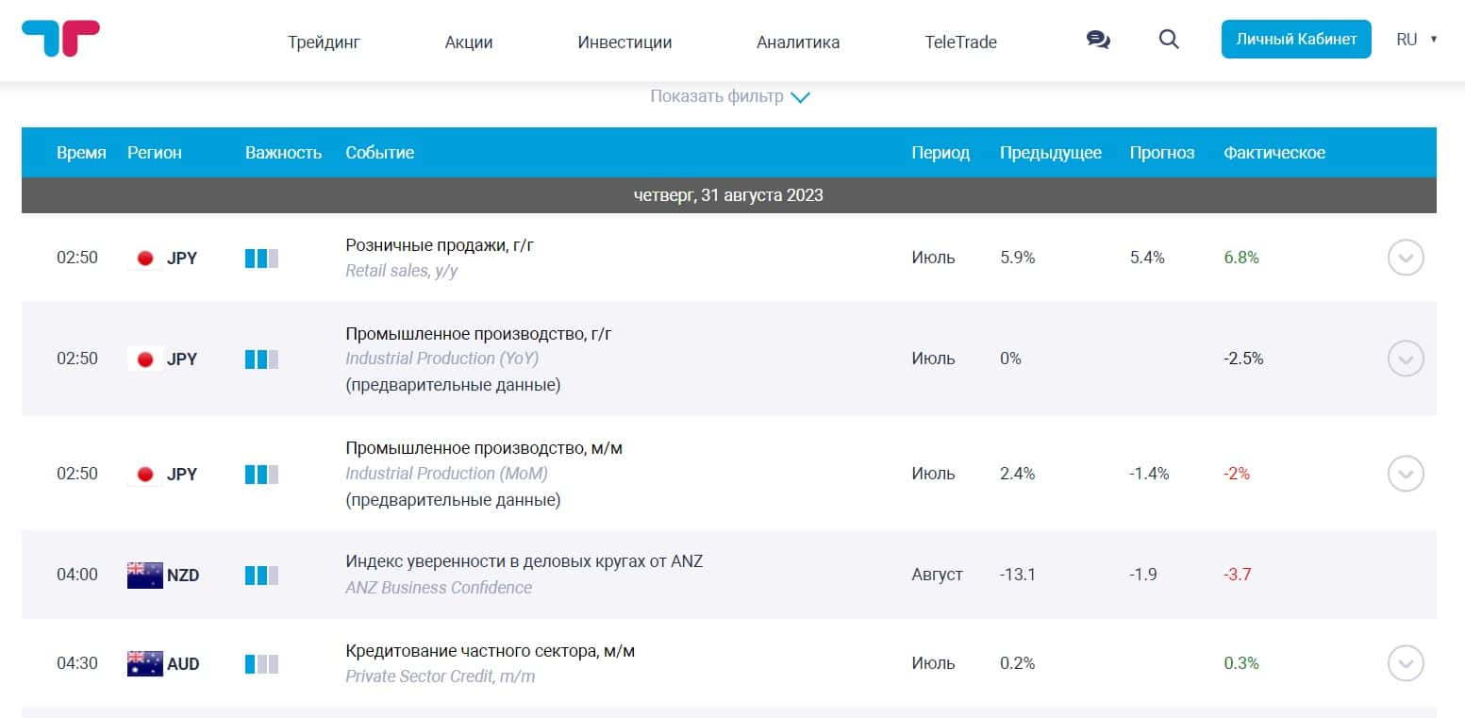Click the 04:30 time cell
Image resolution: width=1465 pixels, height=718 pixels.
[x=77, y=663]
